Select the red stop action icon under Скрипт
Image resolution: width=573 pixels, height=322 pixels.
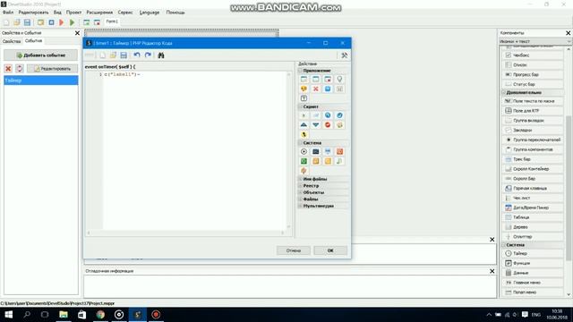(x=328, y=125)
